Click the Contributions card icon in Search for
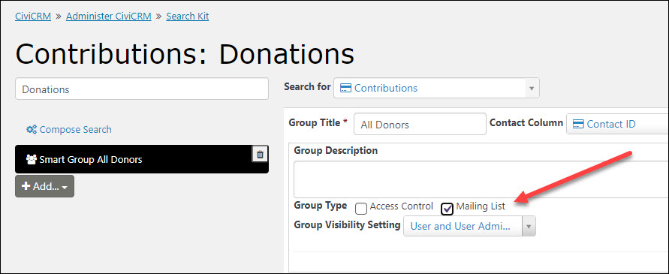 click(x=345, y=88)
